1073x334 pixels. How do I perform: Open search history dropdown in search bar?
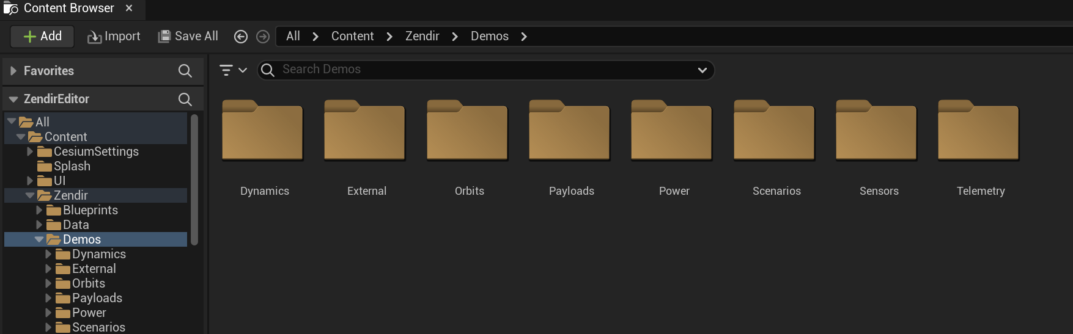pos(702,70)
